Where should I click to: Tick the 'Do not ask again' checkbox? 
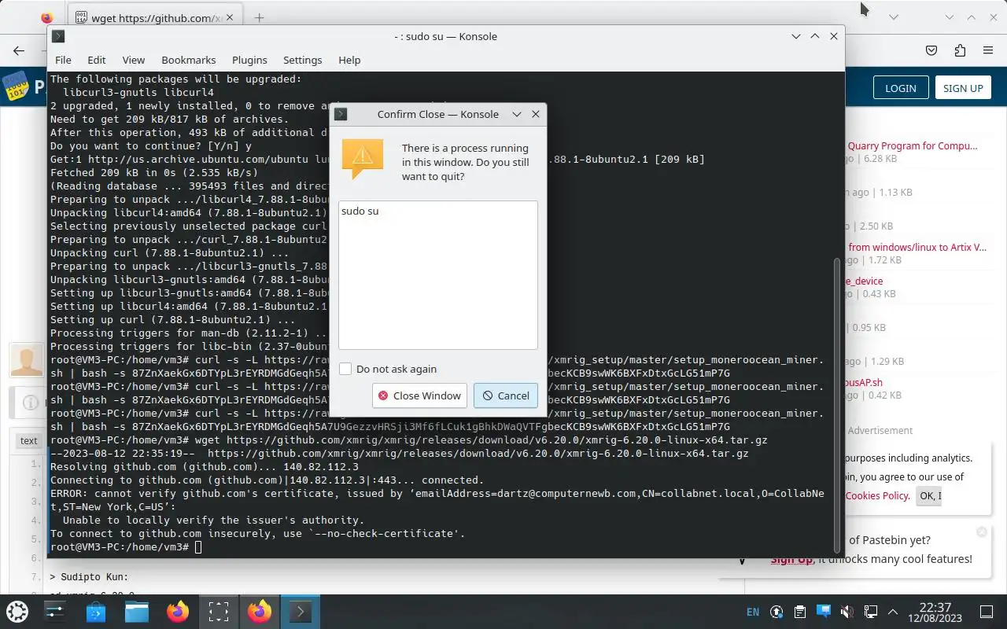(345, 369)
